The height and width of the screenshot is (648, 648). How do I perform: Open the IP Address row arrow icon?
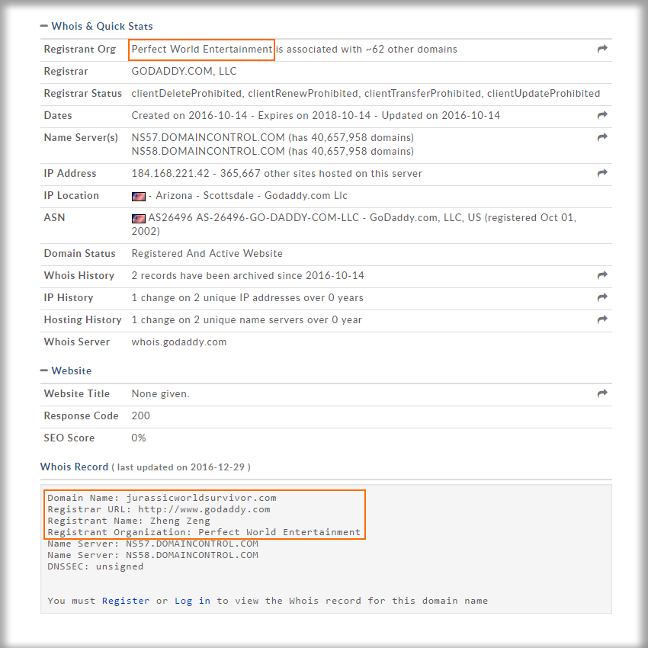point(602,174)
